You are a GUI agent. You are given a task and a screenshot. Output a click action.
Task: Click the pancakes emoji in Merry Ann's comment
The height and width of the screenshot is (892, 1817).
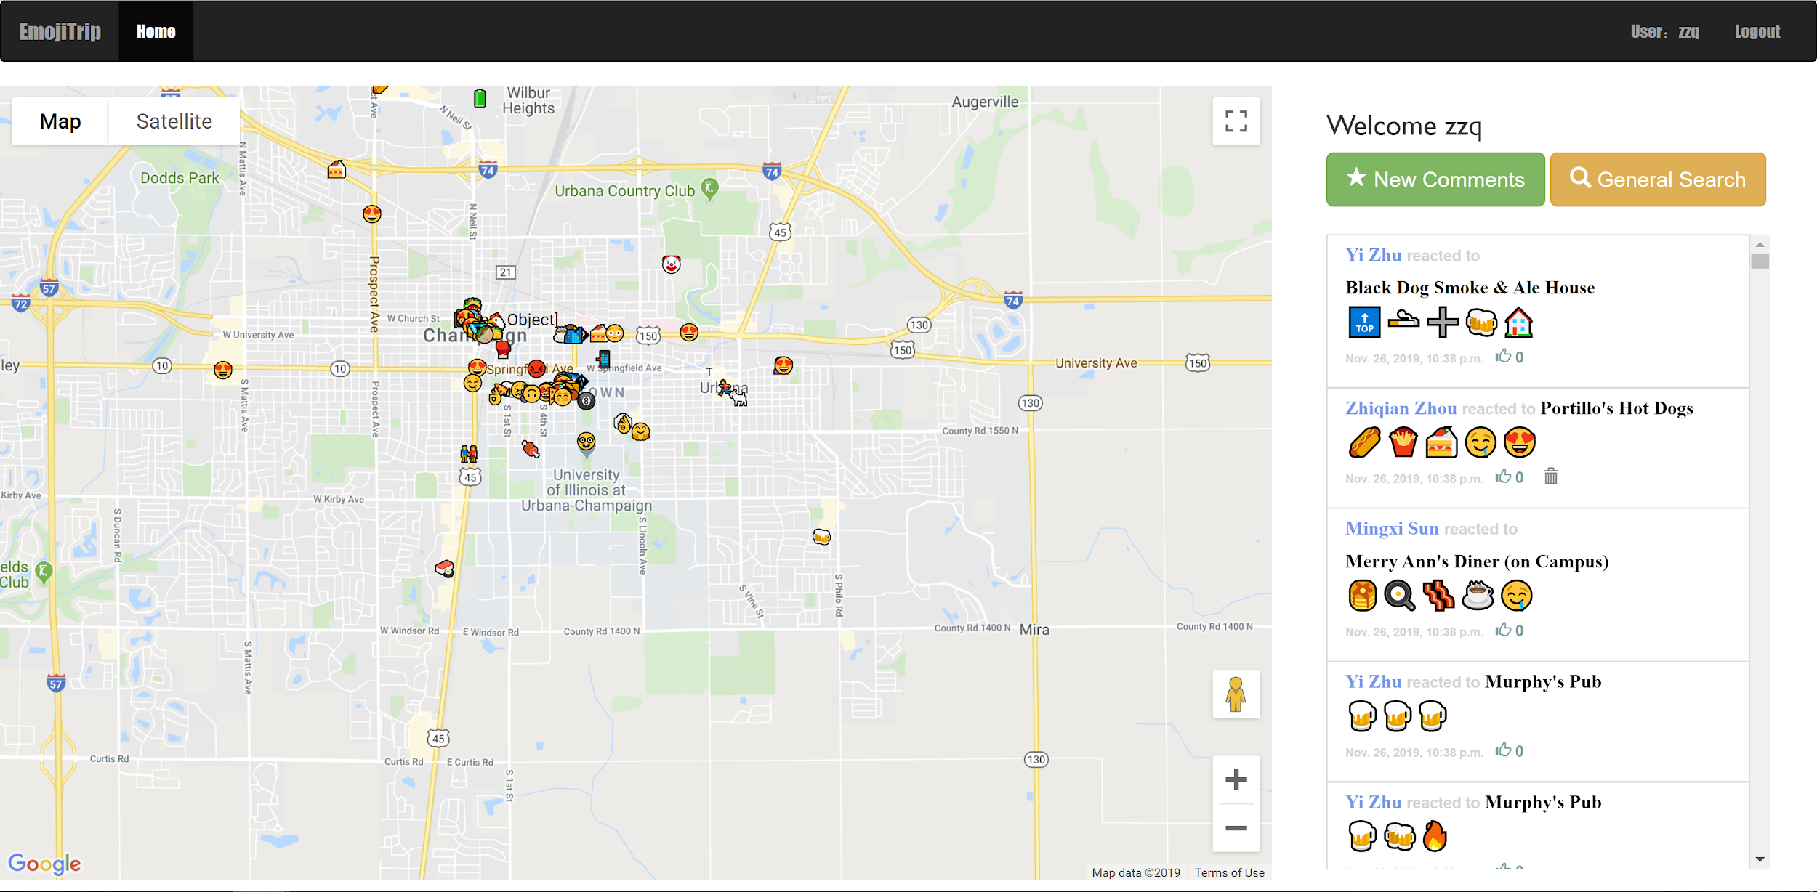tap(1363, 596)
